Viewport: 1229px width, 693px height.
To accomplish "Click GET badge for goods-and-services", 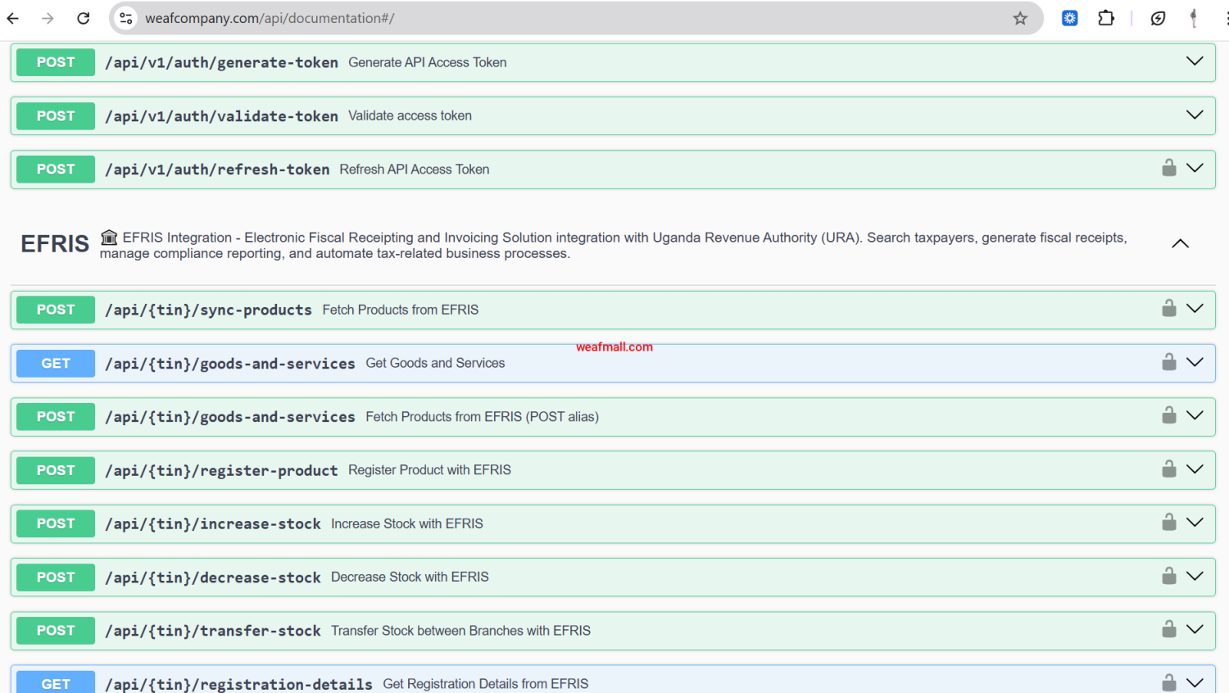I will pos(56,363).
